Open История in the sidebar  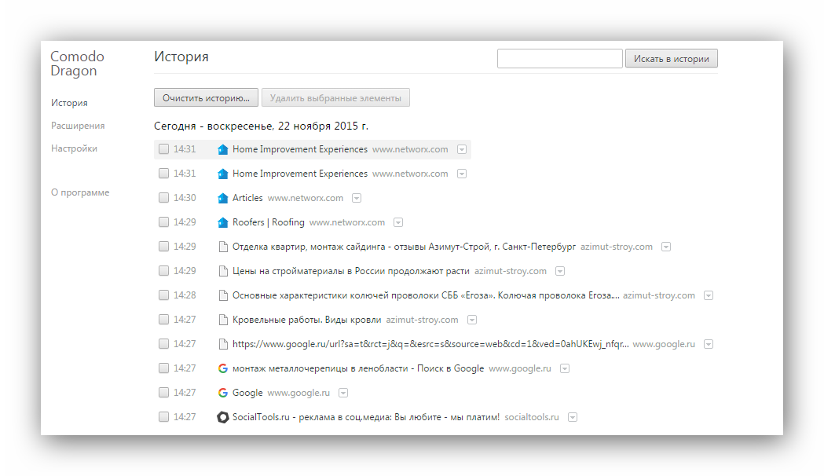pos(69,103)
